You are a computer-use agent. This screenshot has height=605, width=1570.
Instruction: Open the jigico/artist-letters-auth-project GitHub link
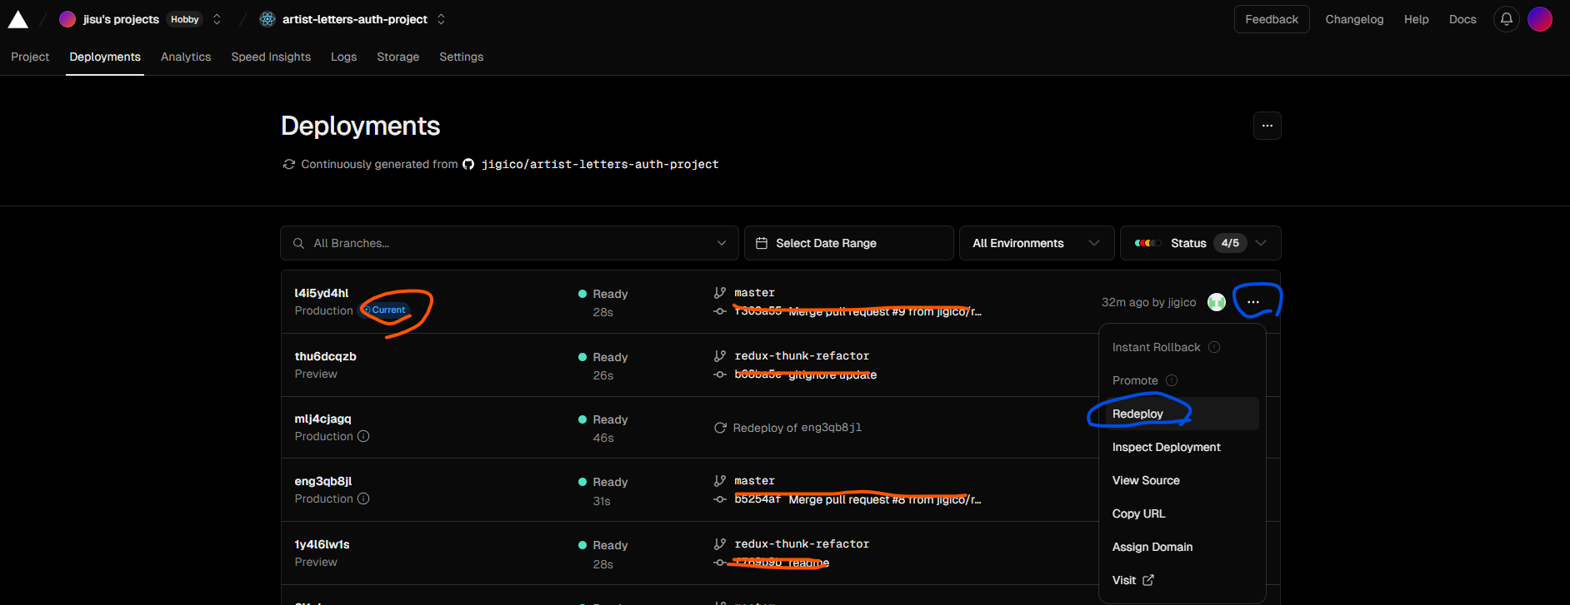(x=600, y=164)
